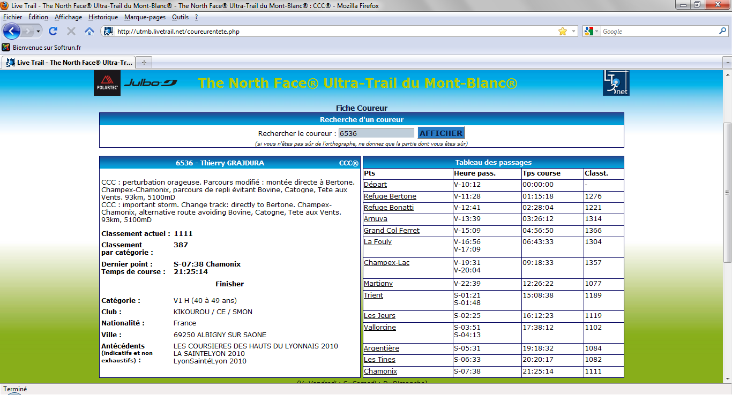
Task: Open the Les Tines link
Action: [x=379, y=360]
